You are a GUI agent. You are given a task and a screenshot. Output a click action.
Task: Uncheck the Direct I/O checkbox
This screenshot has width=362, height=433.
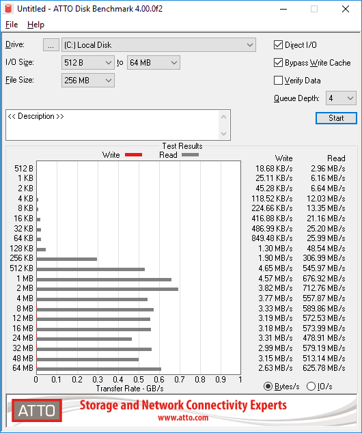coord(278,45)
